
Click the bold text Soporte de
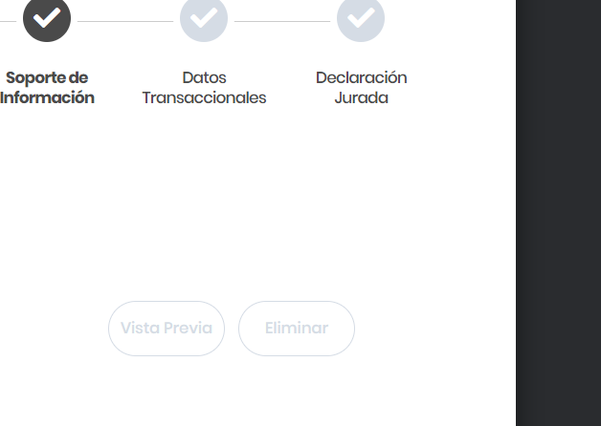pos(47,77)
